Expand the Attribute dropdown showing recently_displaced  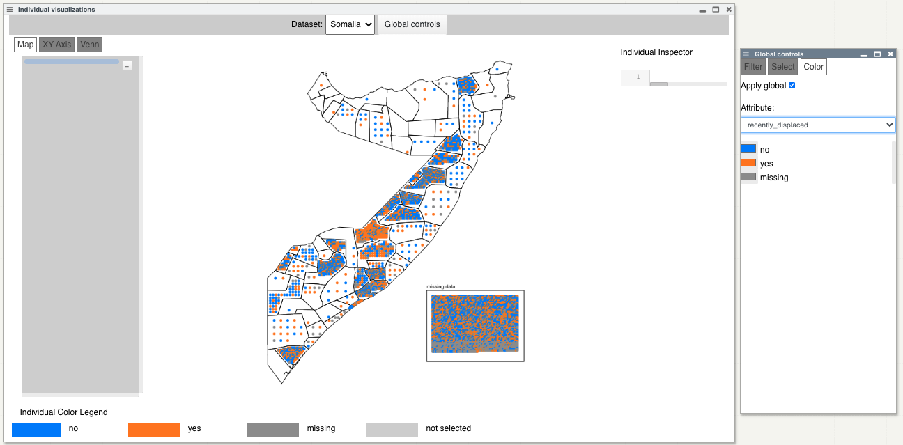coord(817,125)
